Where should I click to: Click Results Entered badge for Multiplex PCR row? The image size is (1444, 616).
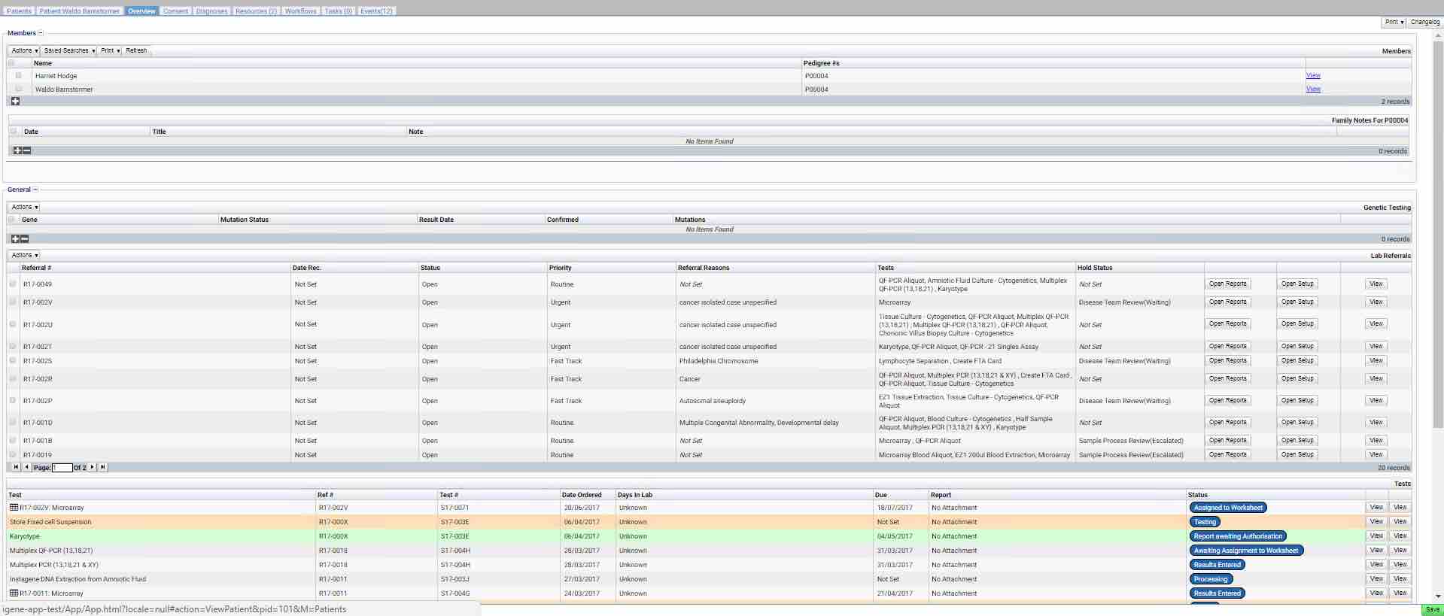[1217, 565]
